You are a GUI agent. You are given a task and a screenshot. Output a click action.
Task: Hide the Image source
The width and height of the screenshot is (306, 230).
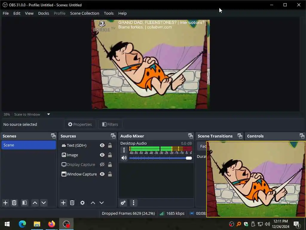coord(102,155)
